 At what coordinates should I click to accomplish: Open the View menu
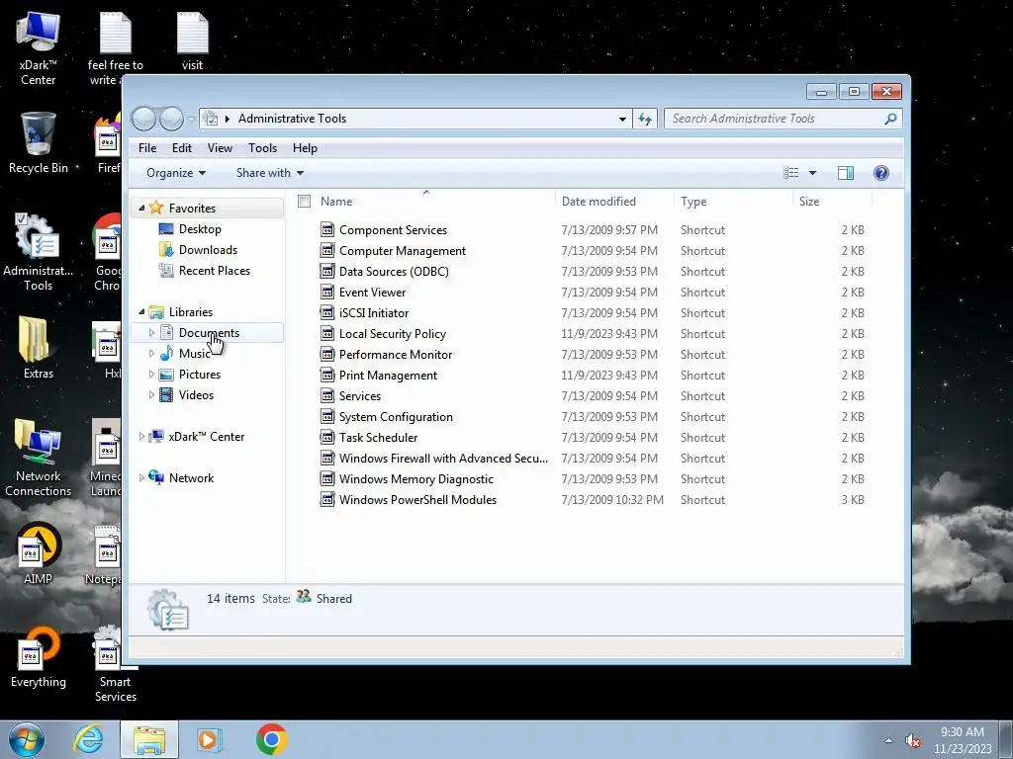click(220, 148)
